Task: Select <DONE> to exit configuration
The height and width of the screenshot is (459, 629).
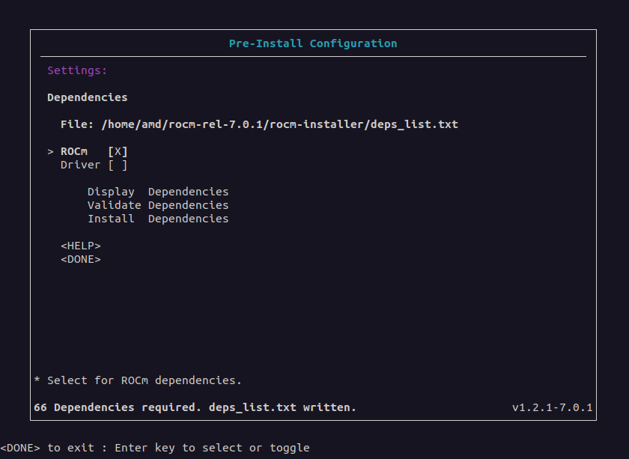Action: coord(81,259)
